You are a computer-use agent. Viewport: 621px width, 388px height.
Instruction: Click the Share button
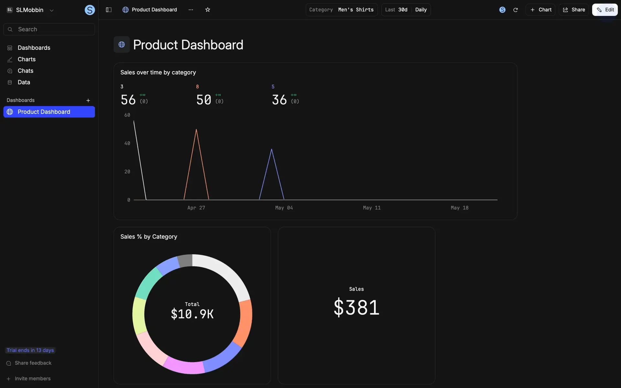574,10
